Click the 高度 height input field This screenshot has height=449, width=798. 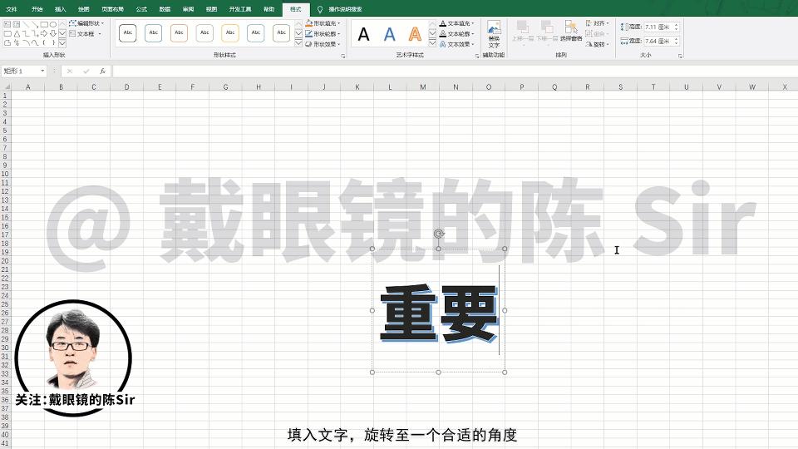658,27
